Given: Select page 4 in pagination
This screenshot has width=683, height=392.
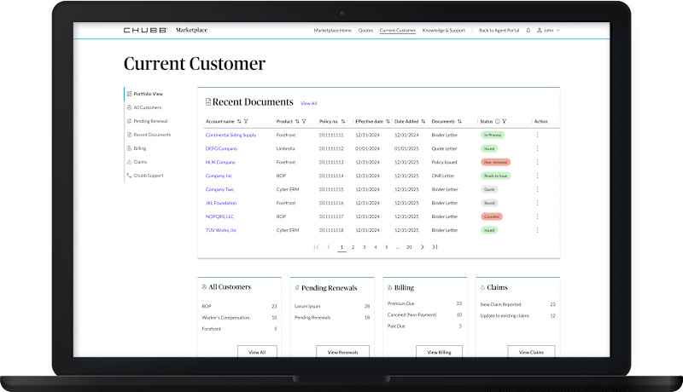Looking at the screenshot, I should [x=375, y=247].
